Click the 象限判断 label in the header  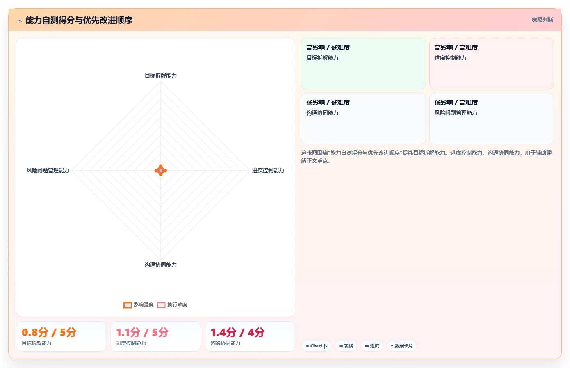[542, 20]
